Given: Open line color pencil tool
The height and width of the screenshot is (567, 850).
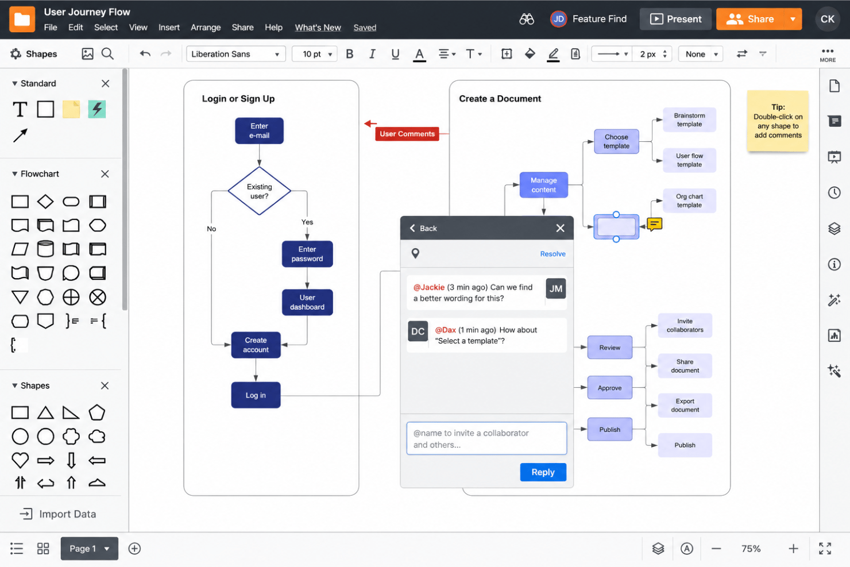Looking at the screenshot, I should [x=553, y=55].
